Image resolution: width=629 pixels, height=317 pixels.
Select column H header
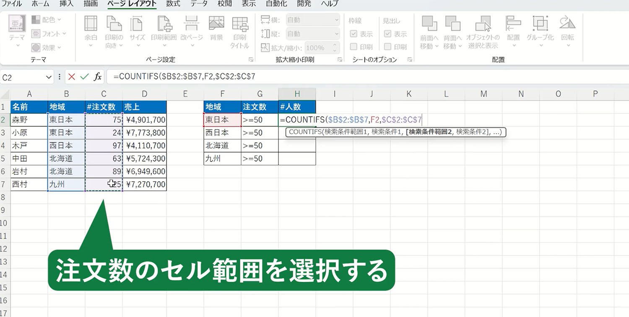click(297, 94)
